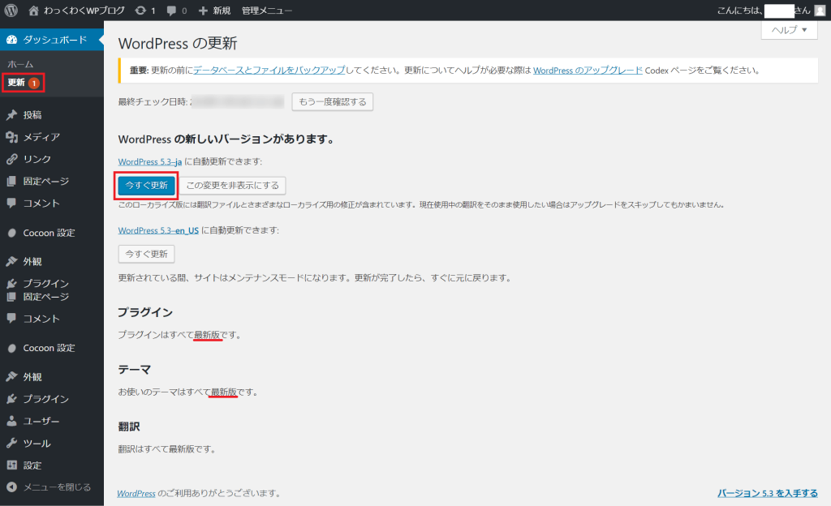The width and height of the screenshot is (831, 506).
Task: Open メディア library from sidebar
Action: [x=41, y=137]
